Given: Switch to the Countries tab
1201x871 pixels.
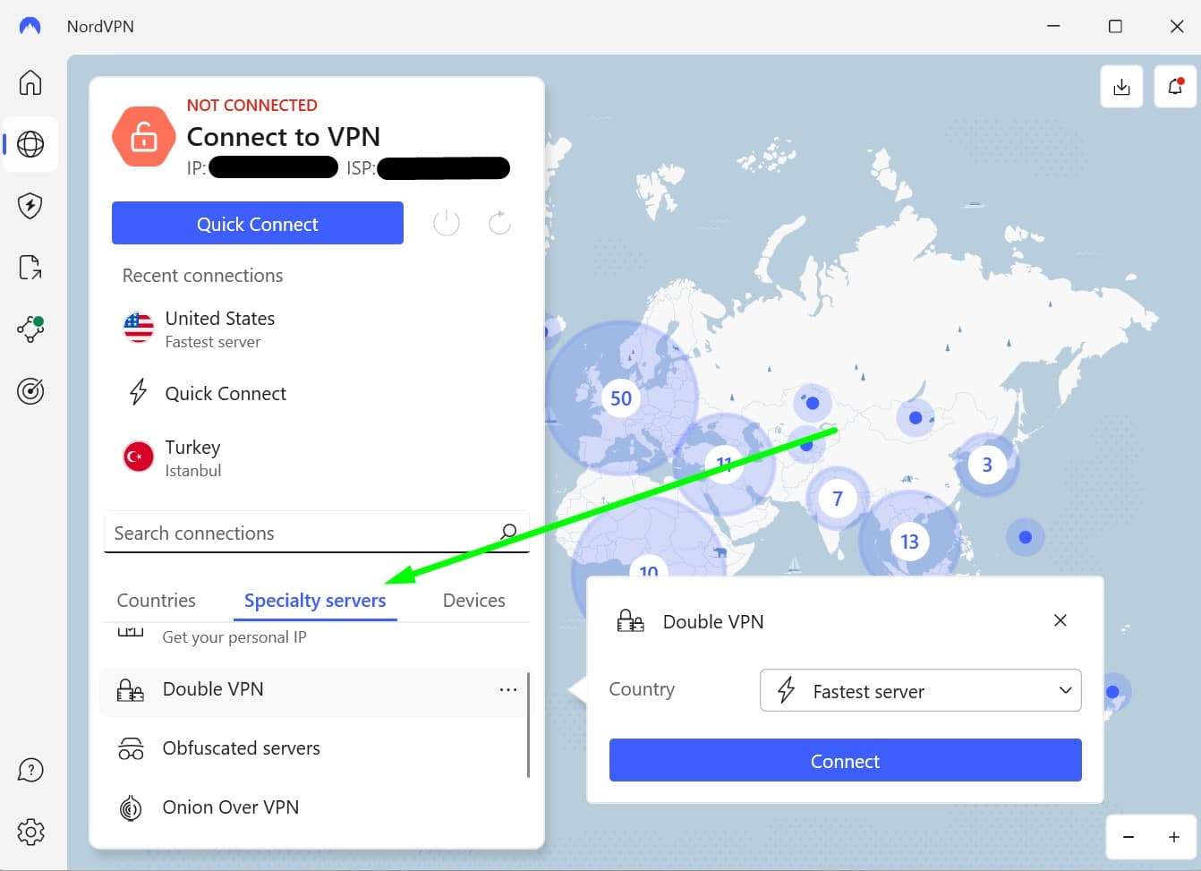Looking at the screenshot, I should (x=157, y=601).
